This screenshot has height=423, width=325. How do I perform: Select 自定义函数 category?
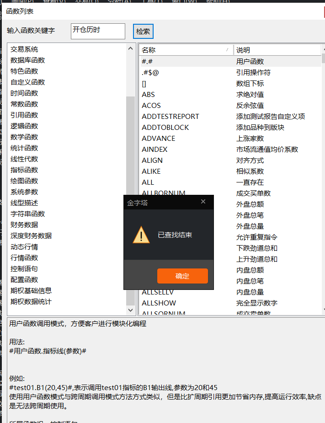coord(27,82)
